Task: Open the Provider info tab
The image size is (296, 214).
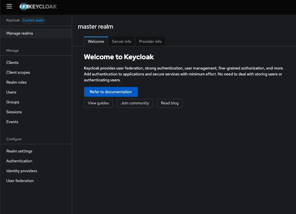Action: tap(150, 41)
